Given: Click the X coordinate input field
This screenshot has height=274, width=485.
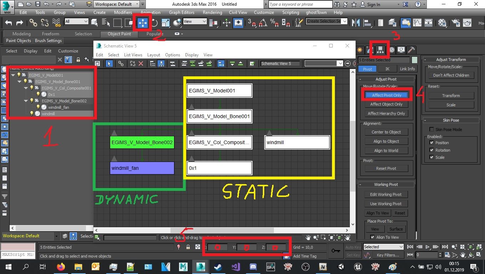Looking at the screenshot, I should [x=217, y=247].
